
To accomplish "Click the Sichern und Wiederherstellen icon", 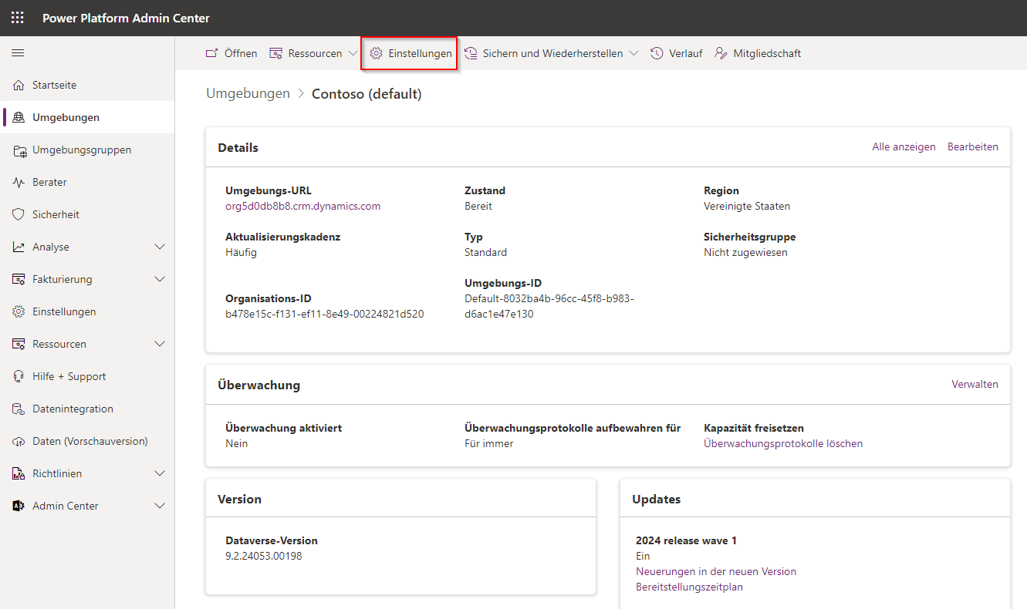I will 470,54.
